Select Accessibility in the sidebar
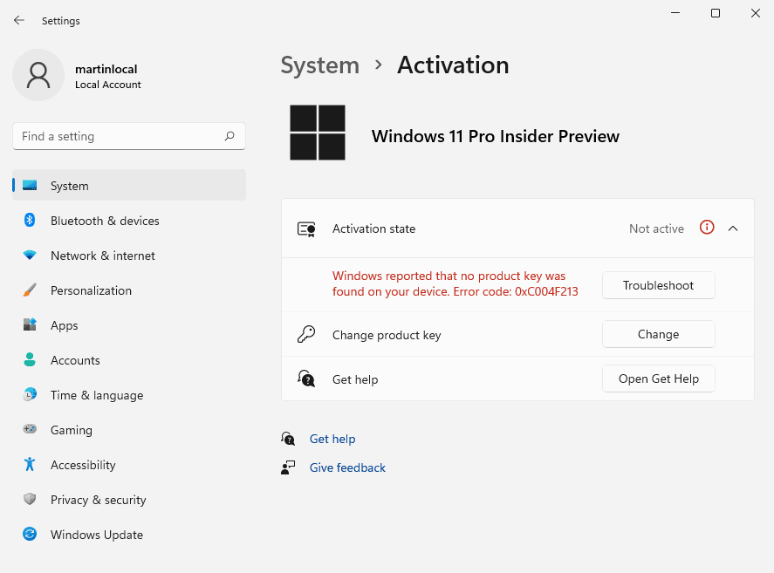Viewport: 774px width, 573px height. coord(129,465)
